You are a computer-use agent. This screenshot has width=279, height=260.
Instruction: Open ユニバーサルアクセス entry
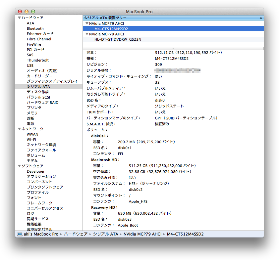coord(45,208)
